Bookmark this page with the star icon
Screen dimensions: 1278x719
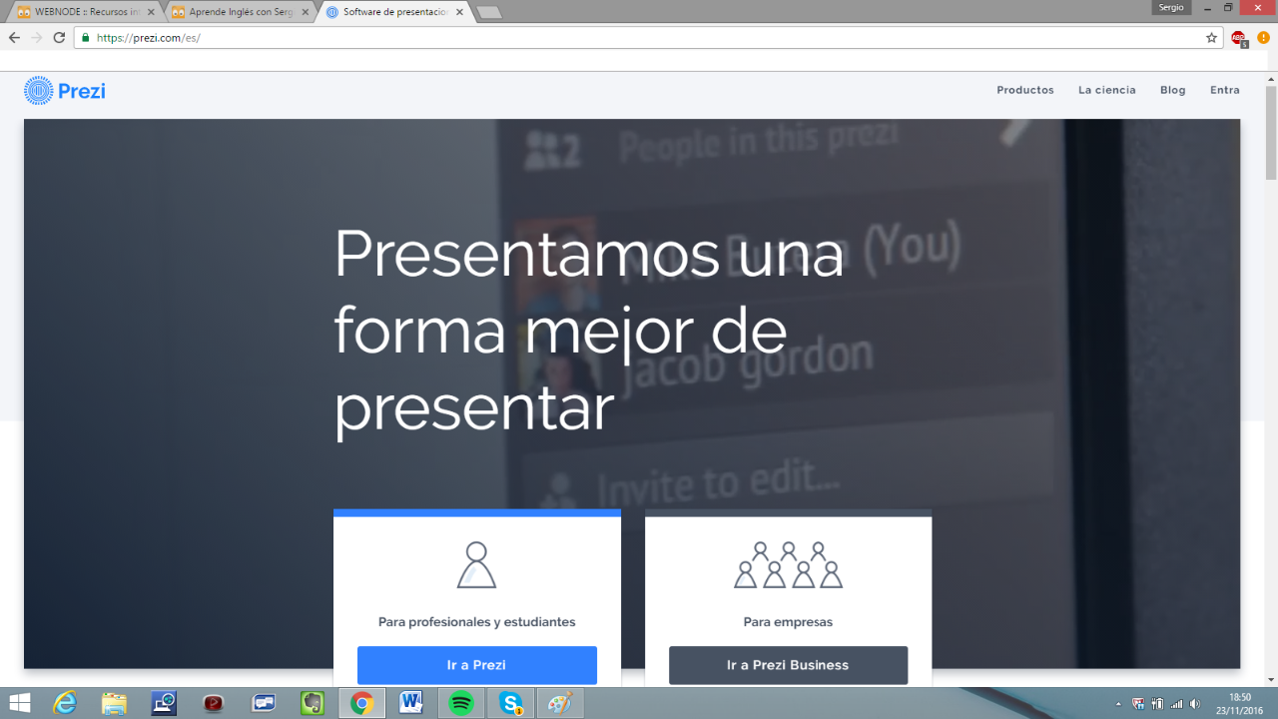[1211, 38]
